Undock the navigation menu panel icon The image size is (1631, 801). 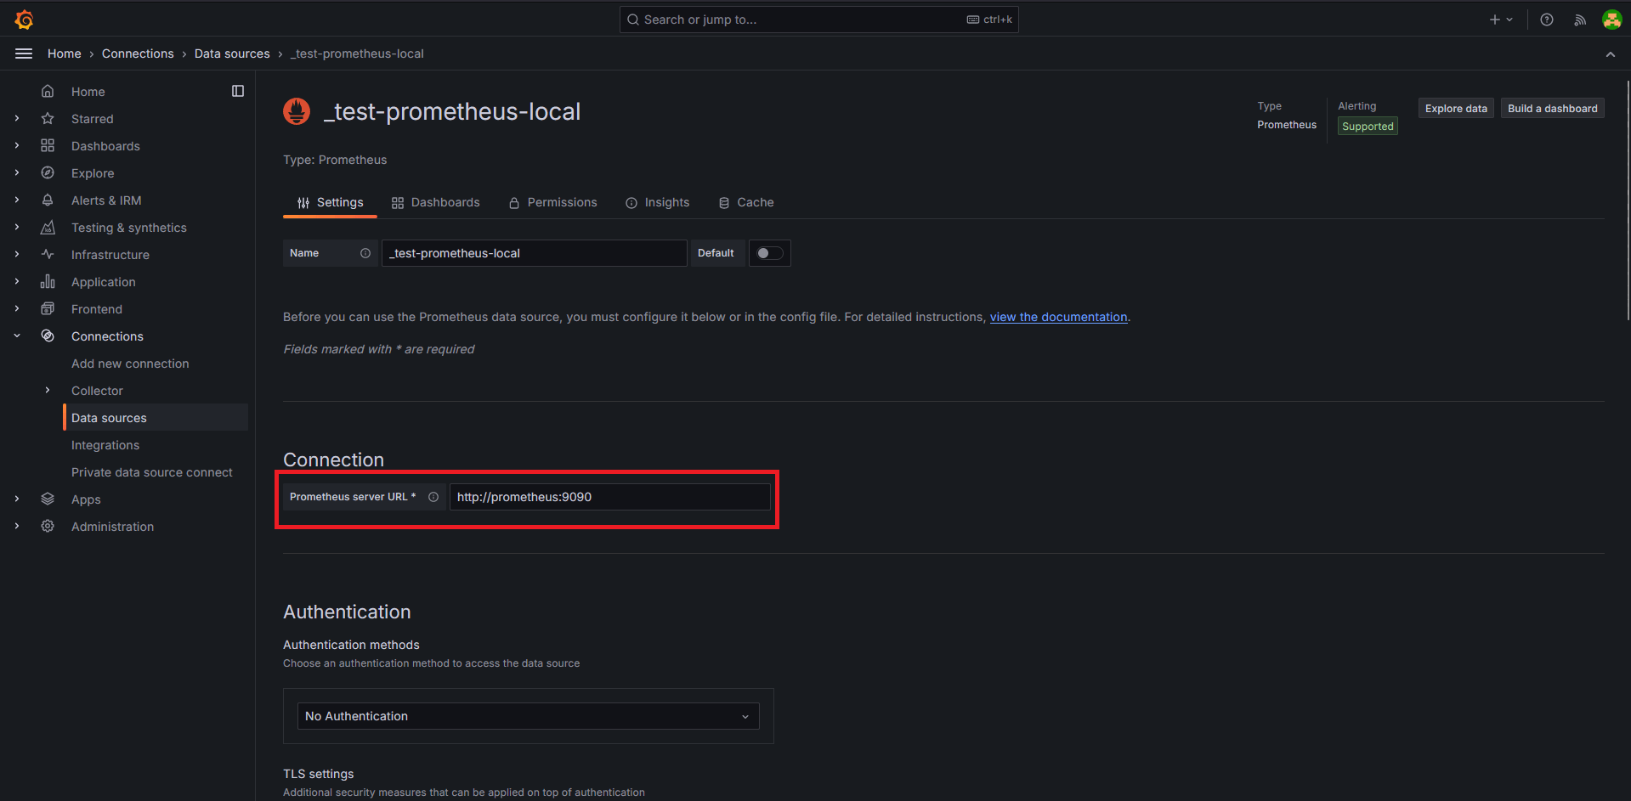238,91
